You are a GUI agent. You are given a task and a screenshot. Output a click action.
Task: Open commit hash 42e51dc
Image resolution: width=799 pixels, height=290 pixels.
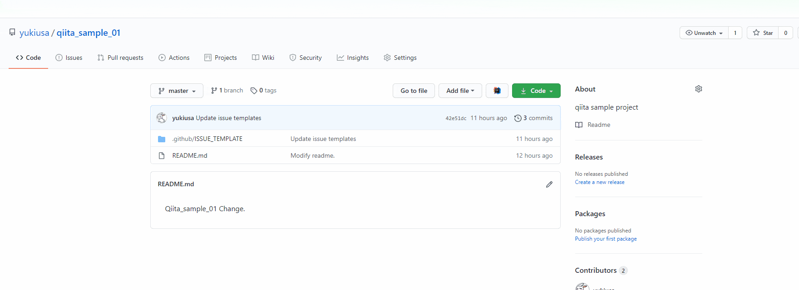pos(456,118)
